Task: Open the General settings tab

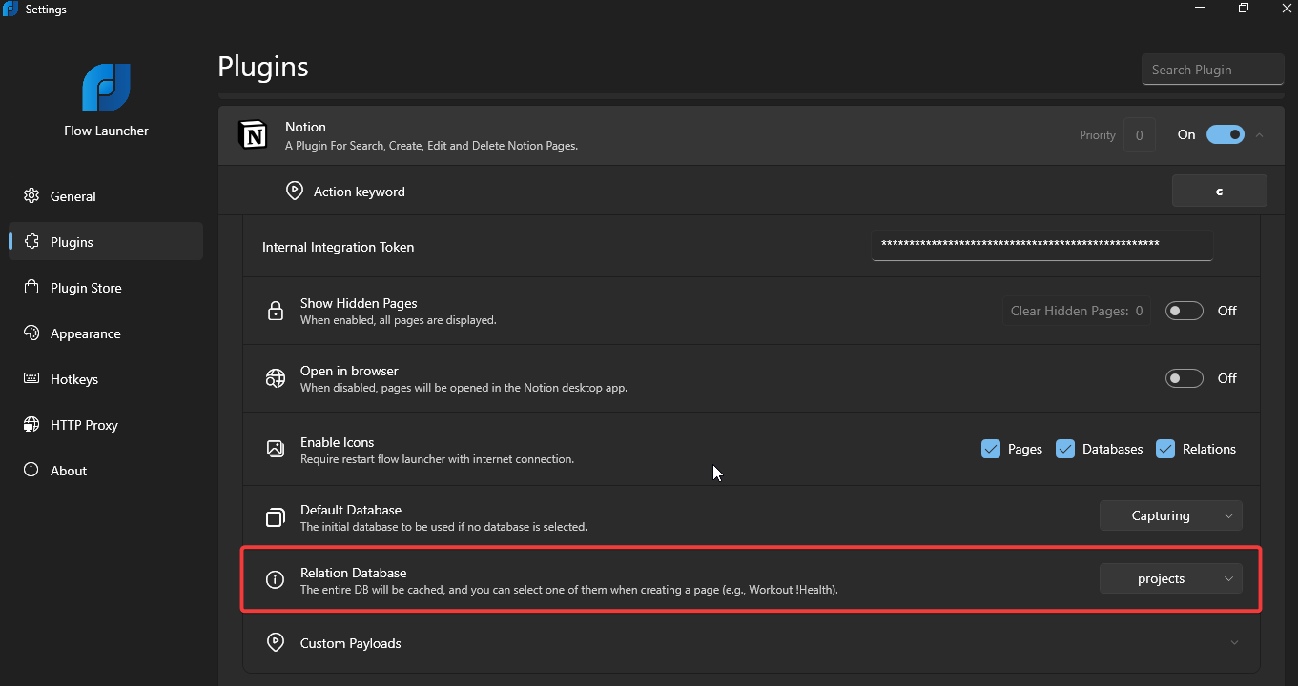Action: tap(106, 196)
